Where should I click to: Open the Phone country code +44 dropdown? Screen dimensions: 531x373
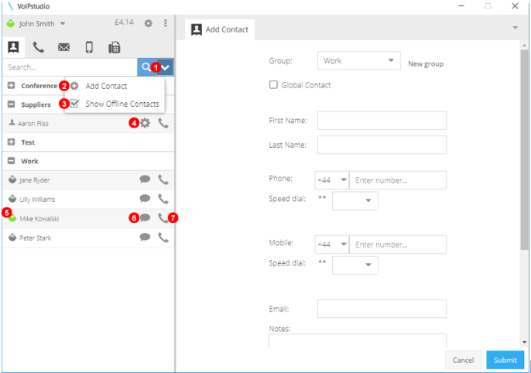[332, 180]
